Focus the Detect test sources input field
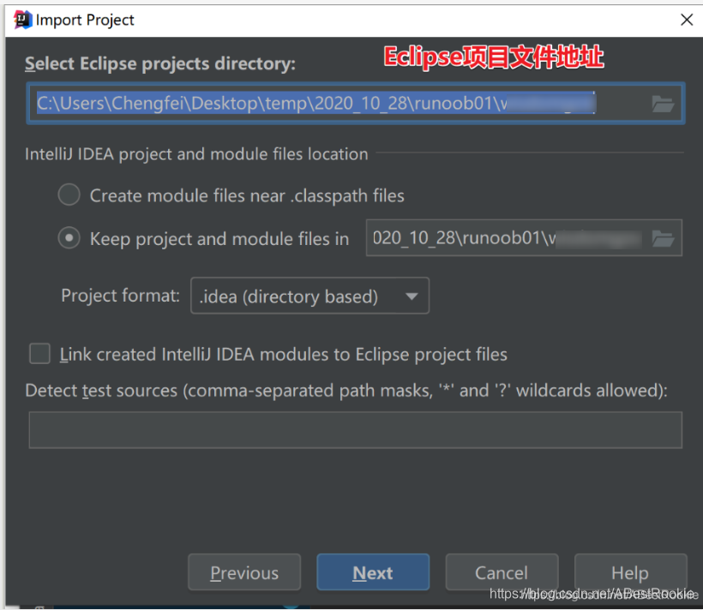This screenshot has width=703, height=610. pos(356,430)
